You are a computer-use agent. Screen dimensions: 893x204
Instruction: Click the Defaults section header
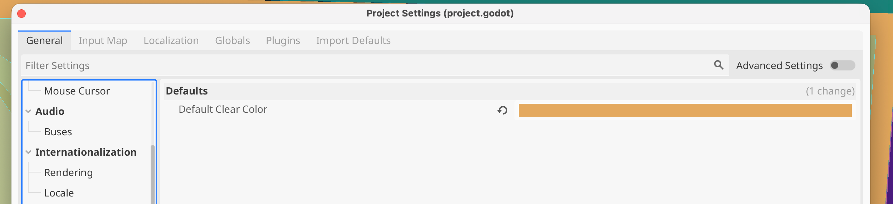187,91
